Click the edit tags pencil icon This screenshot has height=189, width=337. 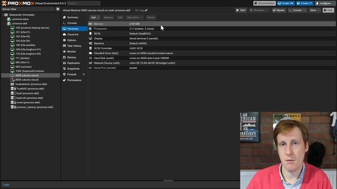tap(146, 10)
